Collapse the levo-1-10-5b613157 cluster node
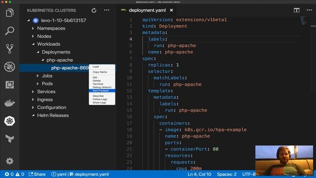 (x=29, y=20)
